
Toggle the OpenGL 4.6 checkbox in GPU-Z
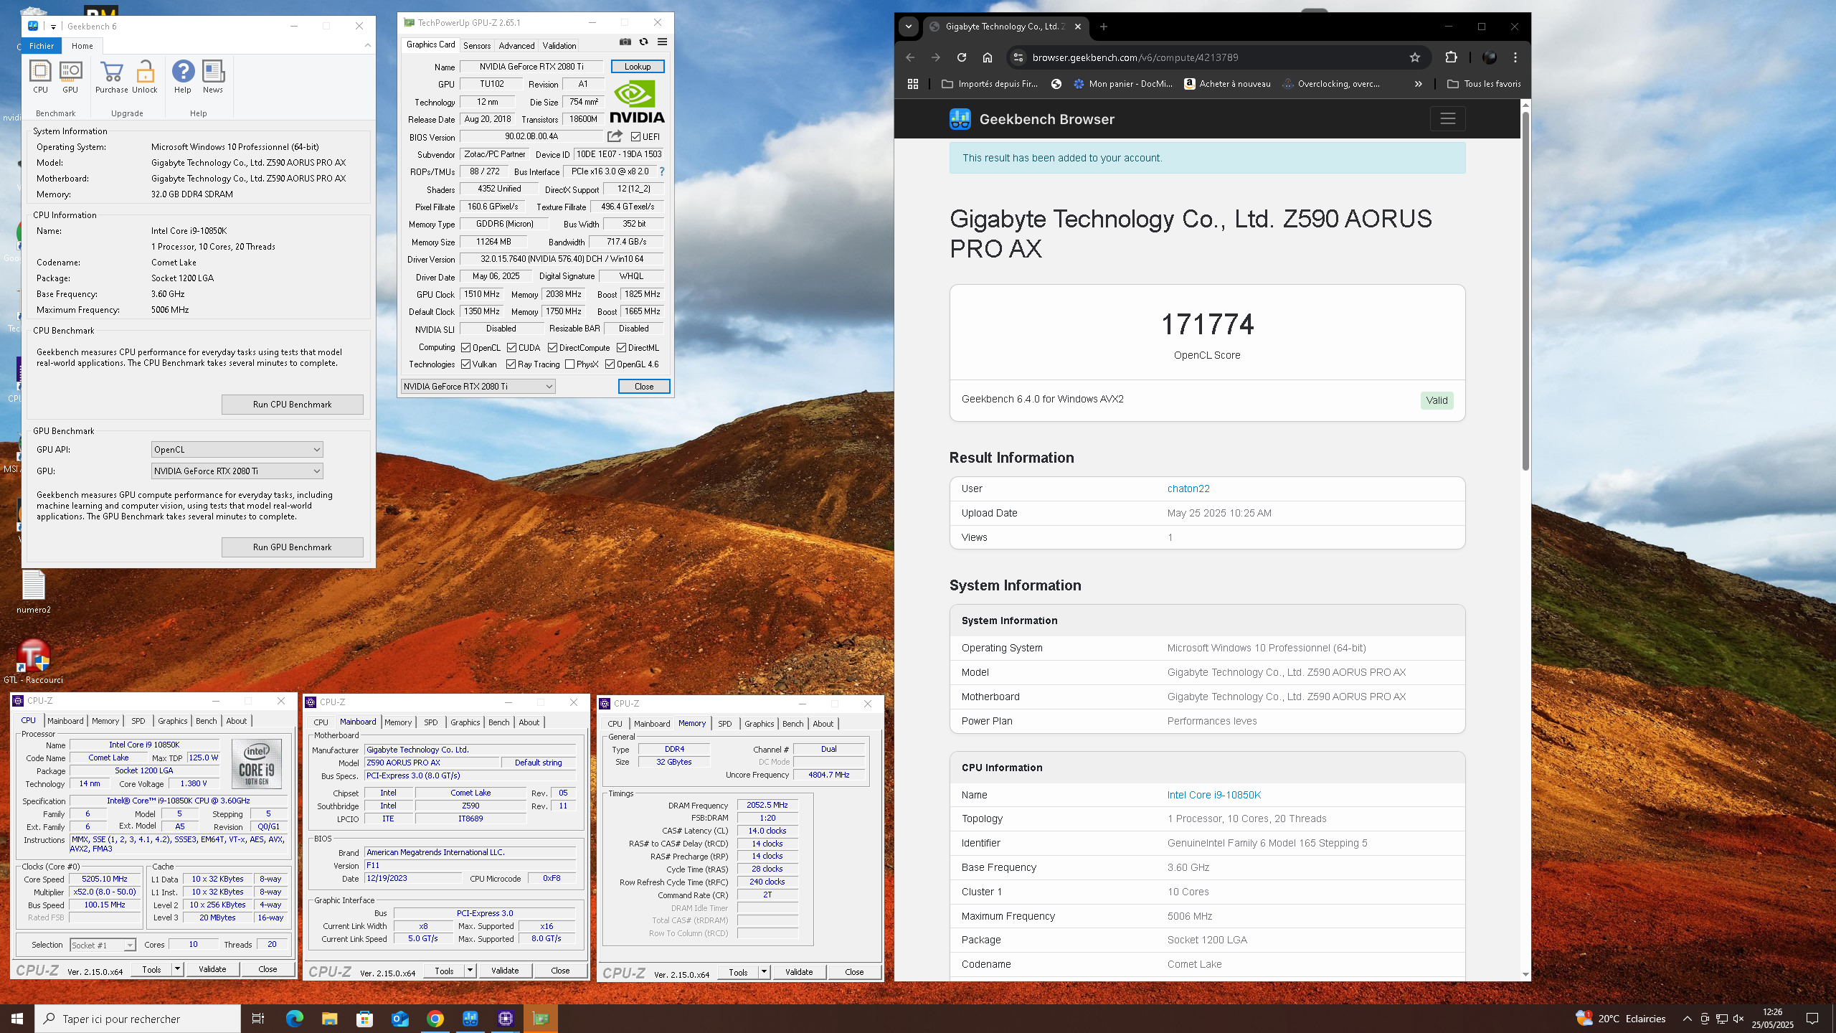coord(610,364)
